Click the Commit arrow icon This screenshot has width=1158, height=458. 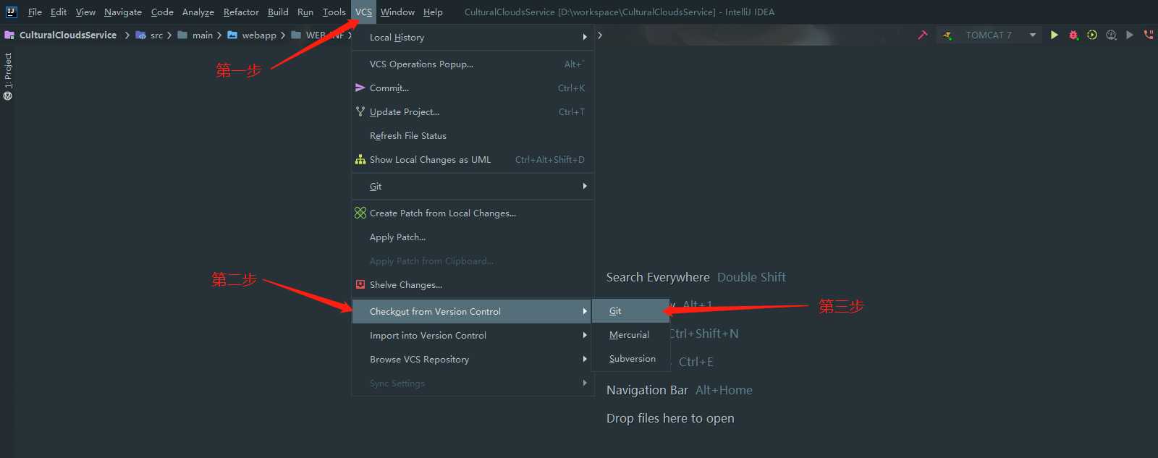tap(360, 88)
